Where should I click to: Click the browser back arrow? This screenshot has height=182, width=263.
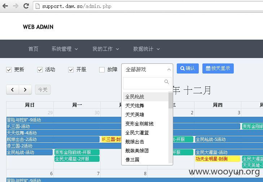[5, 6]
